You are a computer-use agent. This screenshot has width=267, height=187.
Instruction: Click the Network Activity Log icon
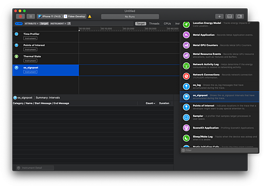(186, 66)
